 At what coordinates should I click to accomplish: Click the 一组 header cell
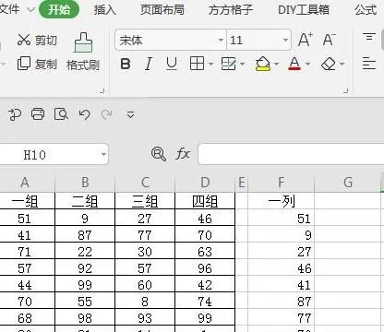coord(27,201)
